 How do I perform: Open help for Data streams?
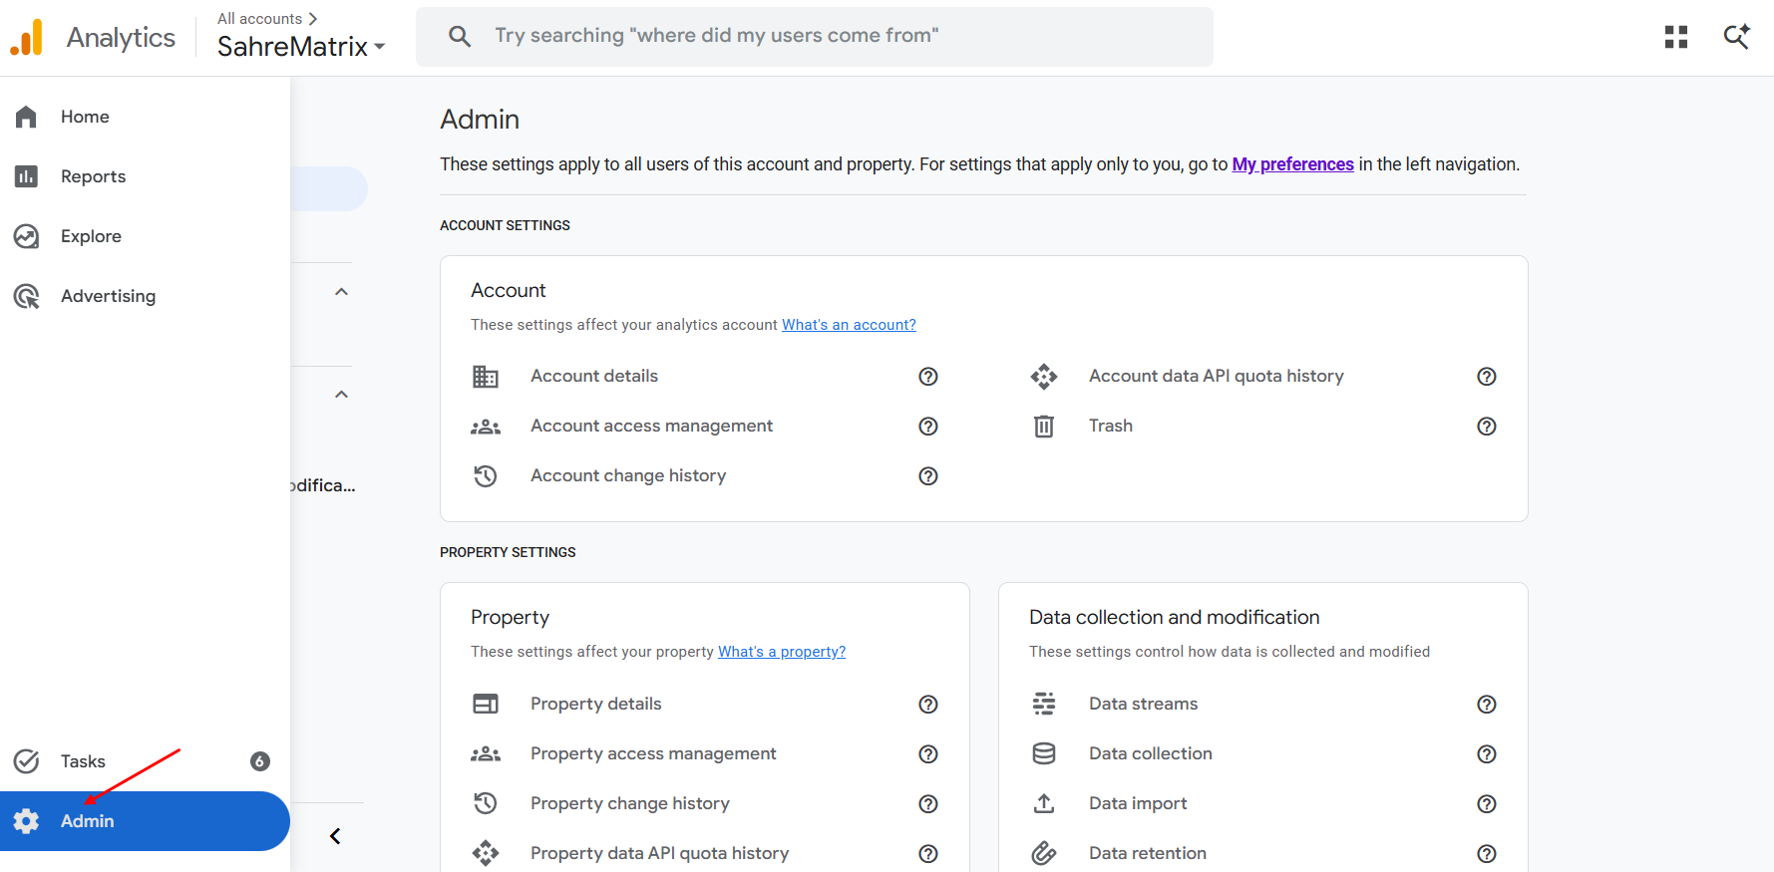[x=1487, y=704]
